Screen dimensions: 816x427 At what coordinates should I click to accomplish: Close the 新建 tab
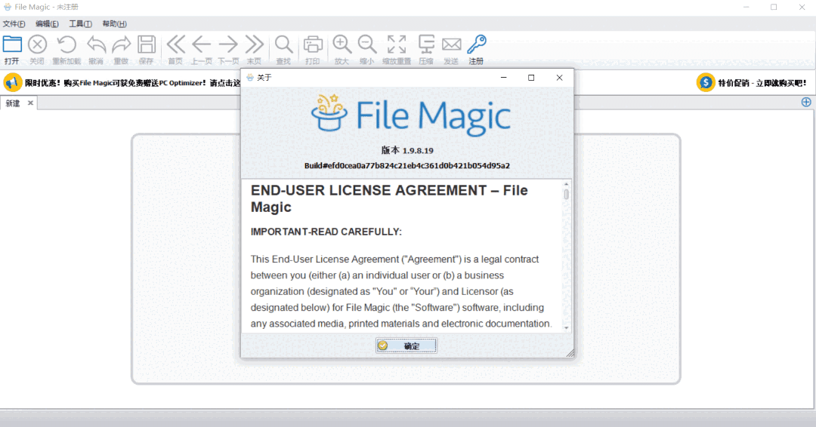tap(30, 103)
